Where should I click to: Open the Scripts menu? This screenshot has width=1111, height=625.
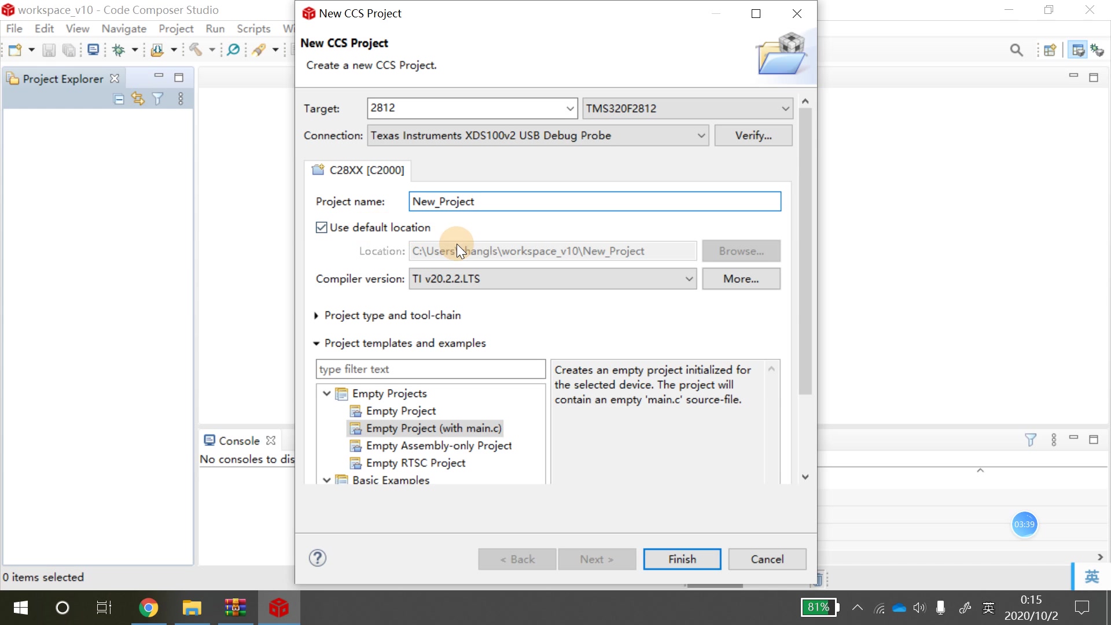(x=253, y=28)
